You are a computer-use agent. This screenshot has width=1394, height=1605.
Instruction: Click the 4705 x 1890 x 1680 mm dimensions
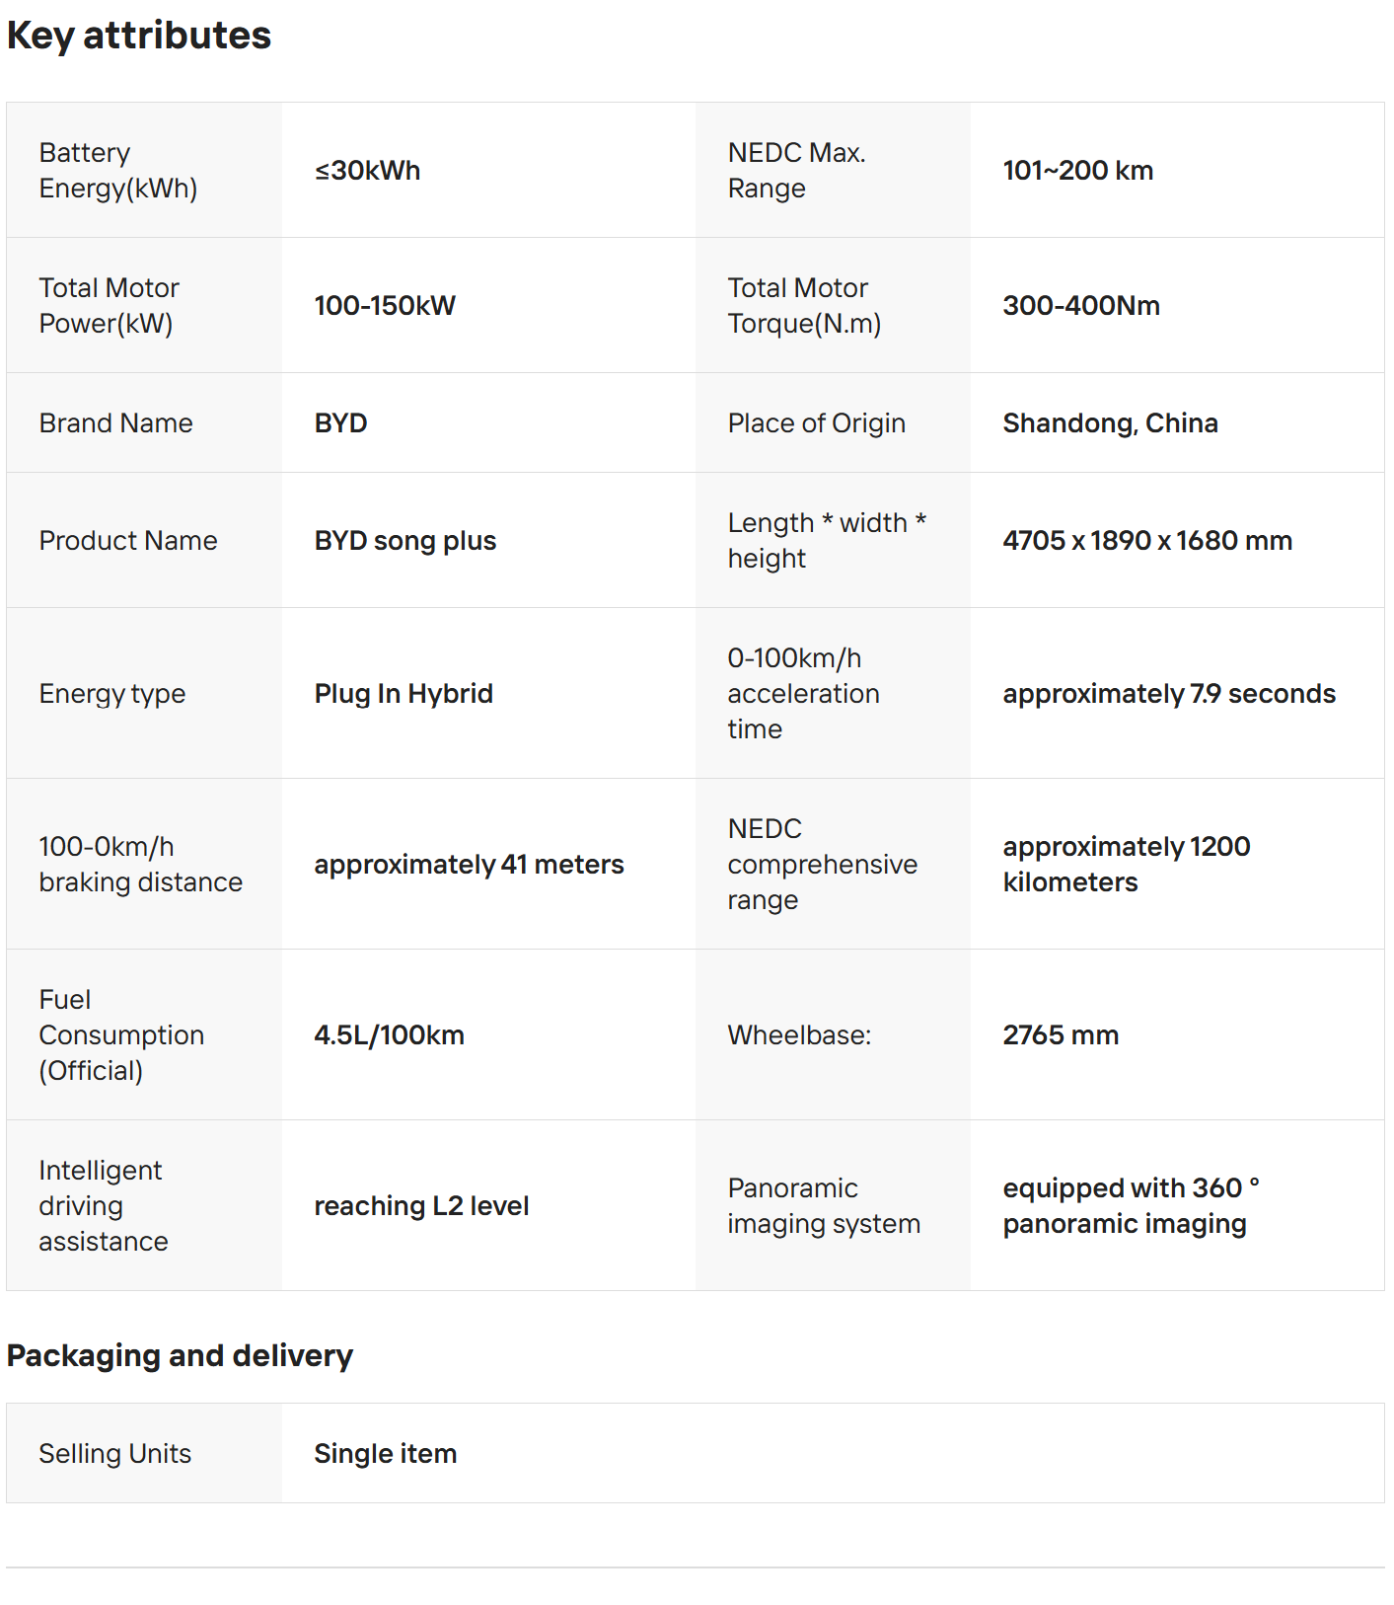(x=1147, y=541)
